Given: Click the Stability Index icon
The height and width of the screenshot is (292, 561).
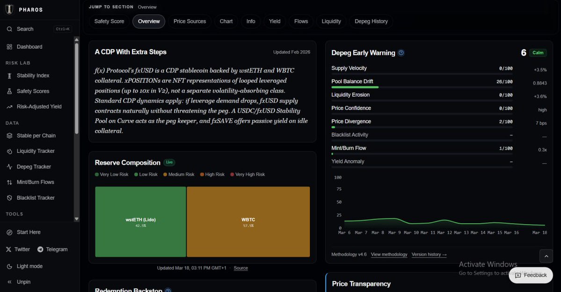Looking at the screenshot, I should pos(10,76).
